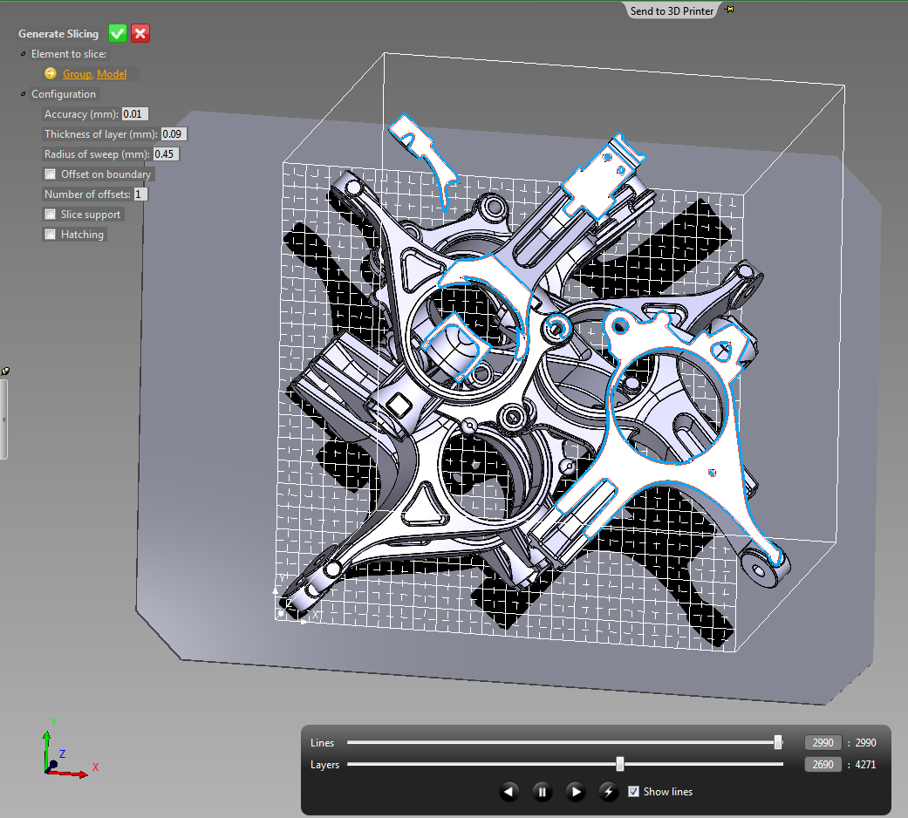Click the Thickness of layer input field
This screenshot has width=908, height=818.
click(174, 134)
